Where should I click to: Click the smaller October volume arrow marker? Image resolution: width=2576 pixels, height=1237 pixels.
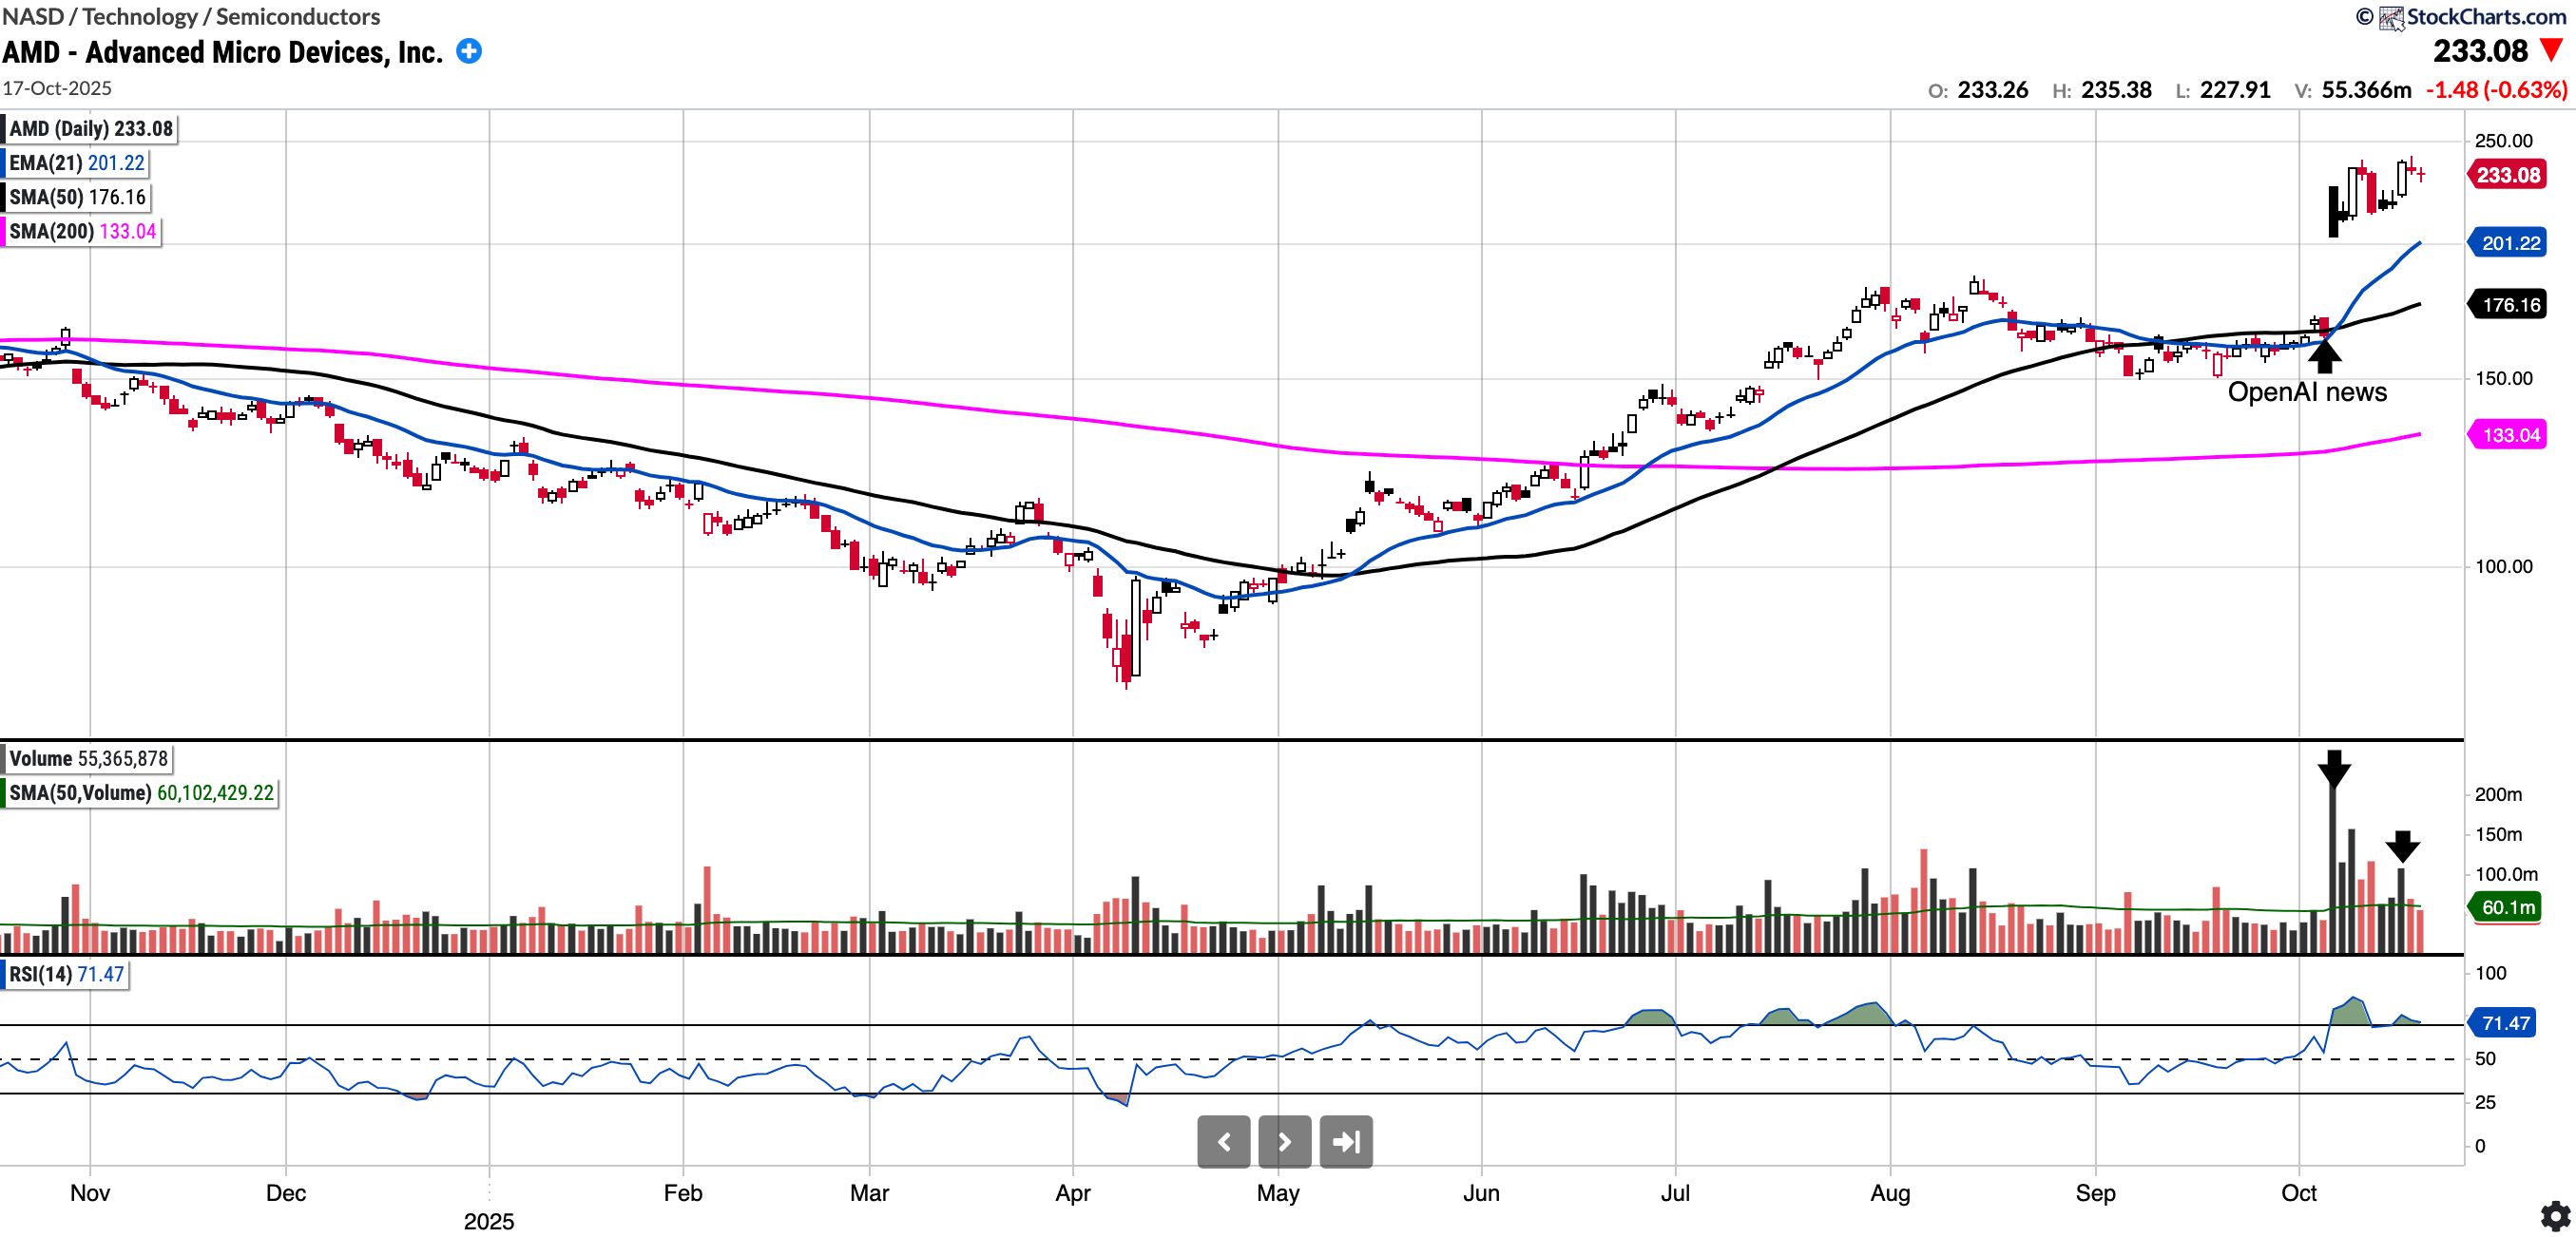[2402, 847]
